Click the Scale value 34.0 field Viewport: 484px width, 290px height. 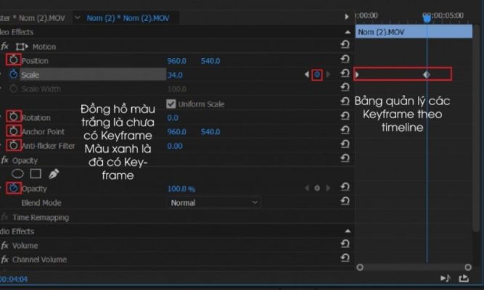[175, 75]
